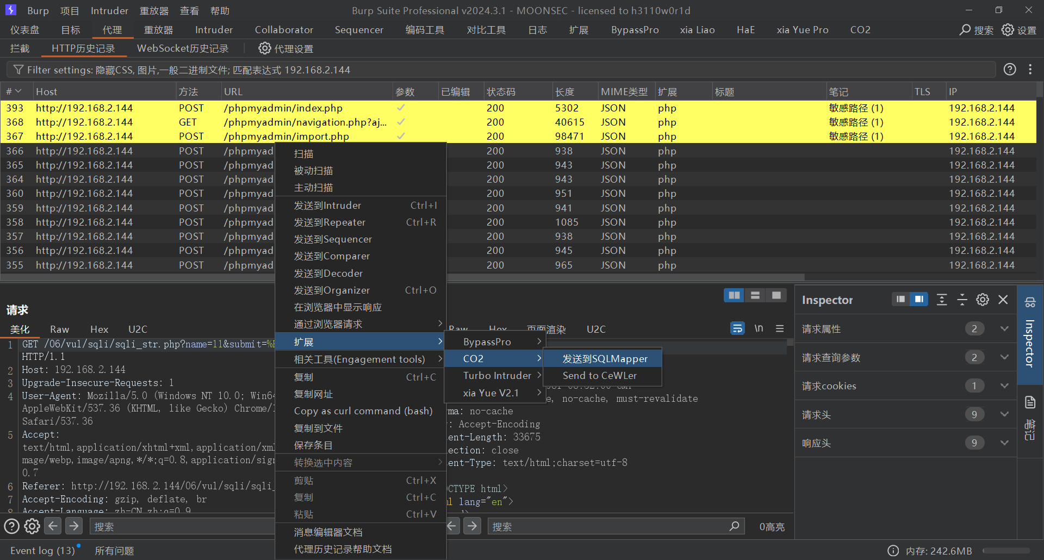Screen dimensions: 1044x560
Task: Switch to combined single-pane layout view
Action: pyautogui.click(x=776, y=295)
